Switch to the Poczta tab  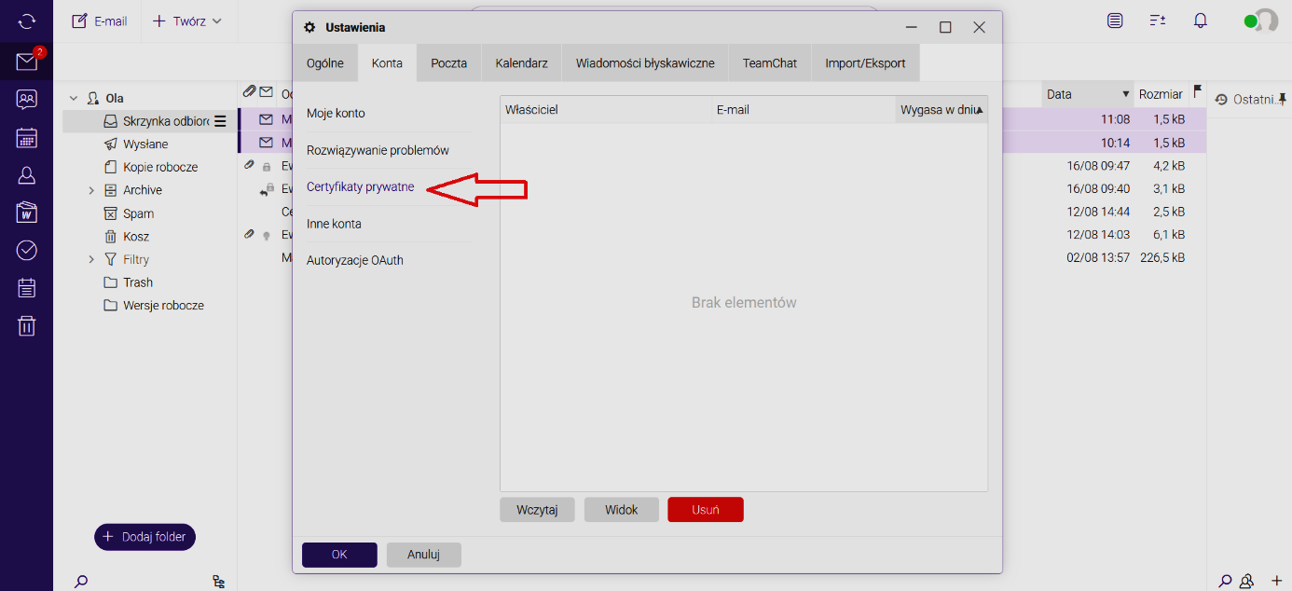448,63
